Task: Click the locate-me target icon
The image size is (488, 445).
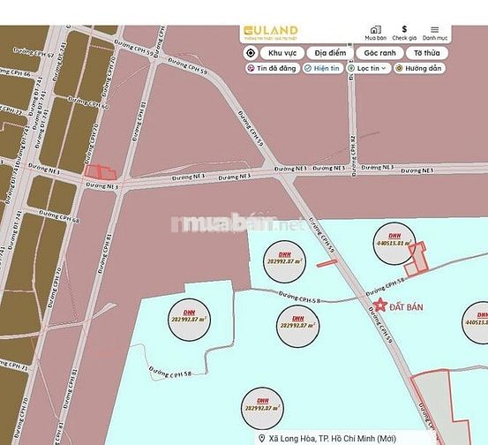Action: [251, 53]
